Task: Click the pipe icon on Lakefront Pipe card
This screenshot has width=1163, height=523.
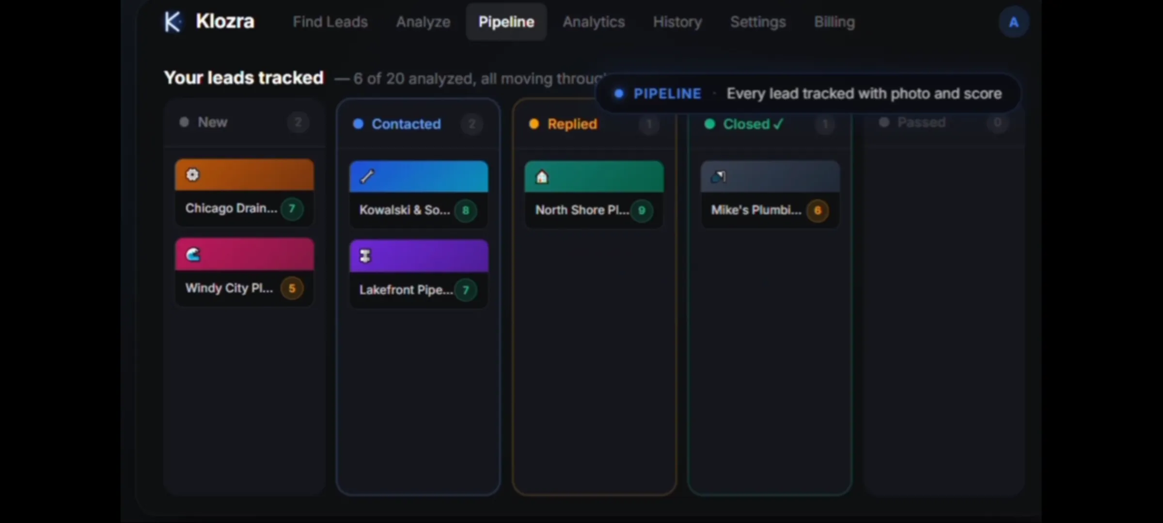Action: tap(365, 256)
